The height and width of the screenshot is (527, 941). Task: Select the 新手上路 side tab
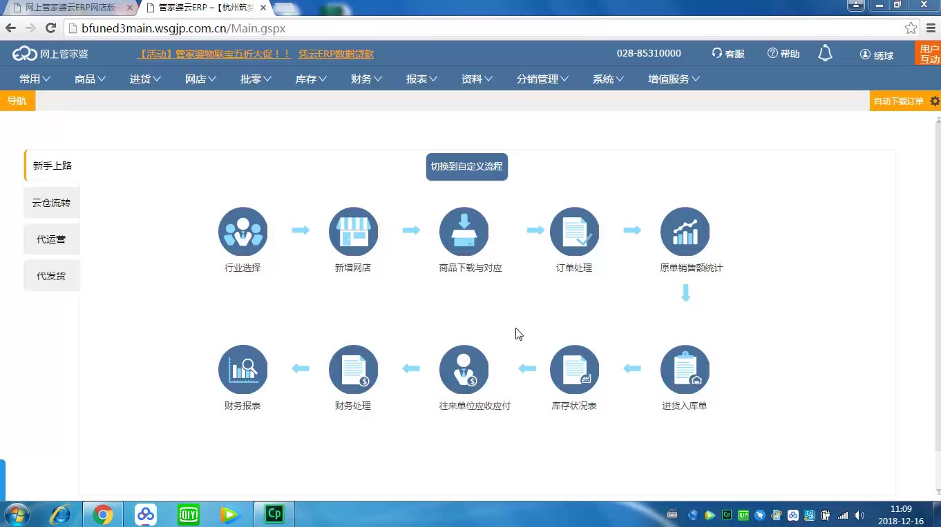(x=53, y=166)
